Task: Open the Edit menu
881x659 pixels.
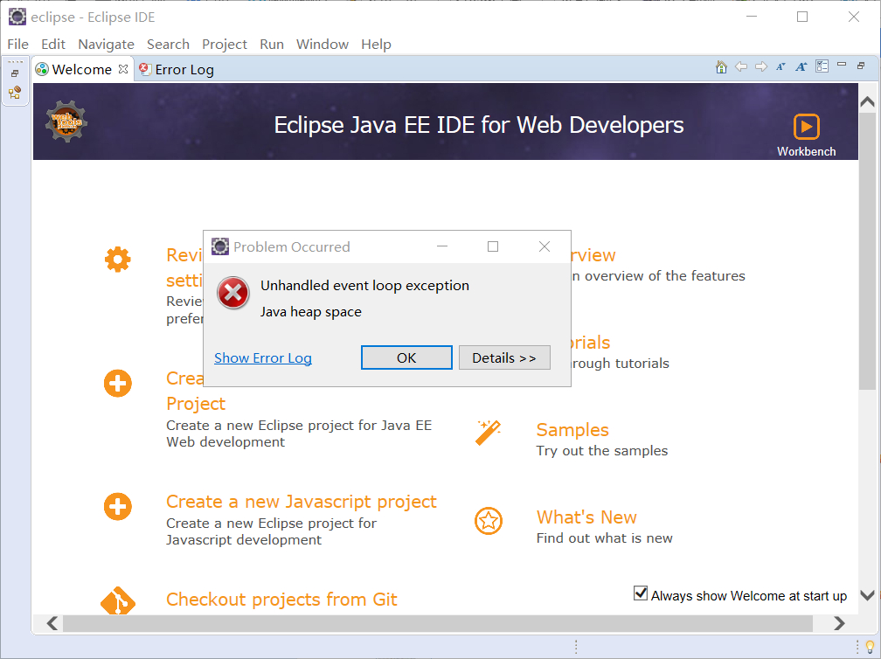Action: click(x=52, y=44)
